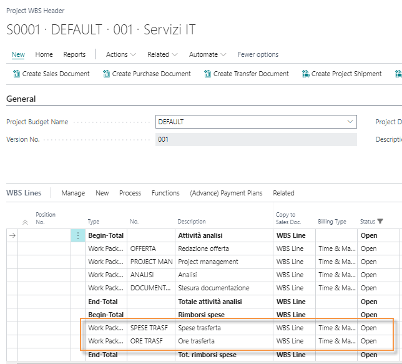Click the Rimborsi spese description cell
This screenshot has width=402, height=364.
(224, 315)
